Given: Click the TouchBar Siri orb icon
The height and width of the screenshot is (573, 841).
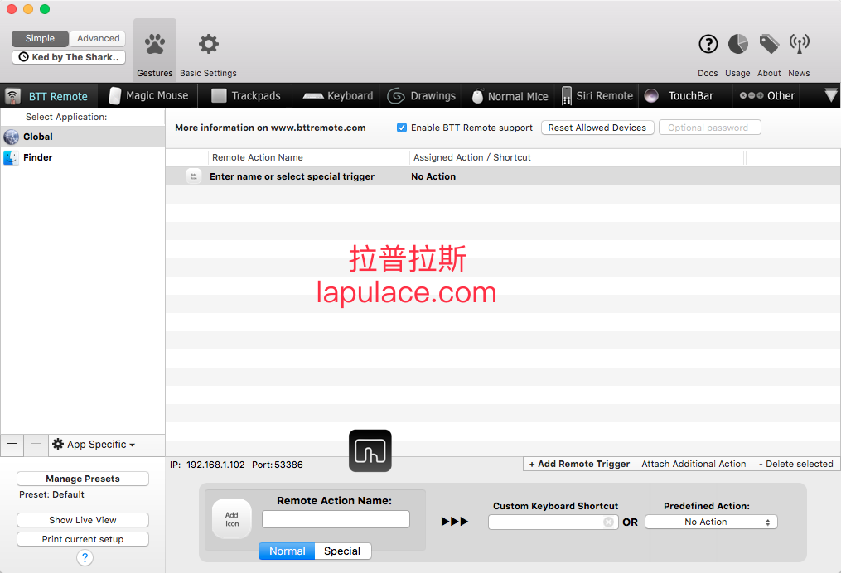Looking at the screenshot, I should point(651,96).
